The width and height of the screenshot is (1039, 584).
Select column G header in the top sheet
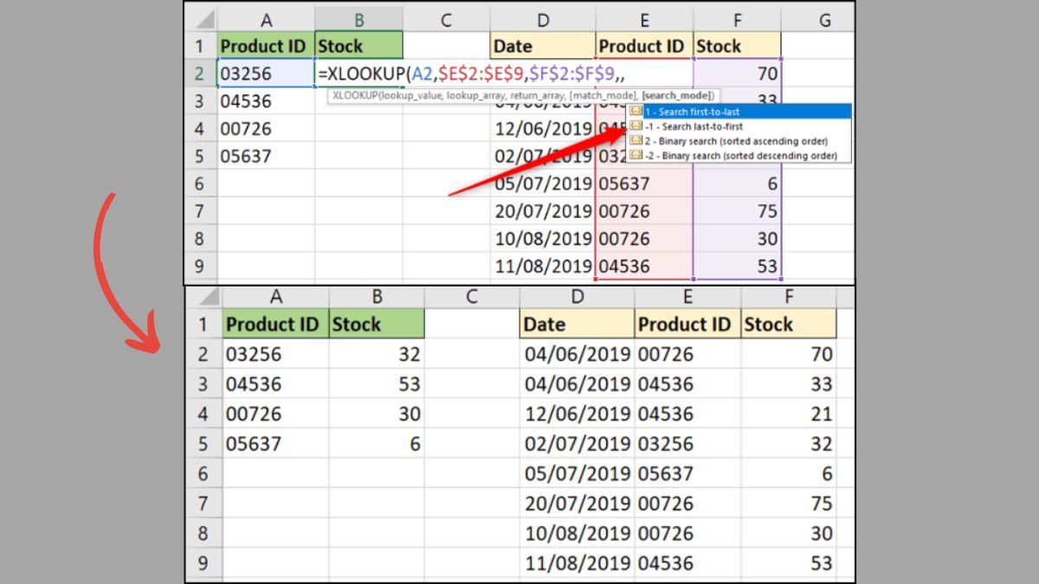(824, 18)
